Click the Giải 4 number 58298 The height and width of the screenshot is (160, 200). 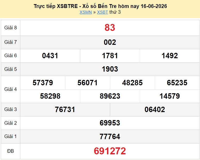click(50, 96)
